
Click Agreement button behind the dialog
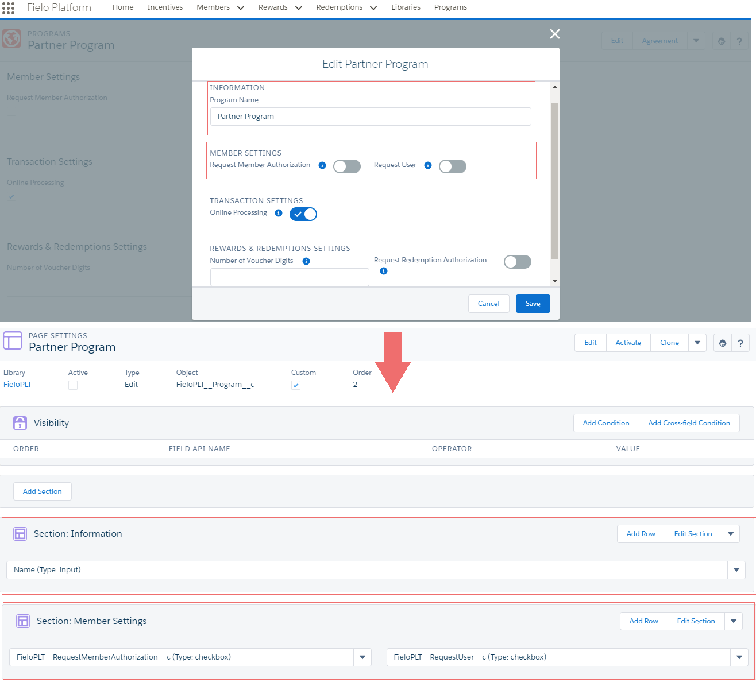660,41
